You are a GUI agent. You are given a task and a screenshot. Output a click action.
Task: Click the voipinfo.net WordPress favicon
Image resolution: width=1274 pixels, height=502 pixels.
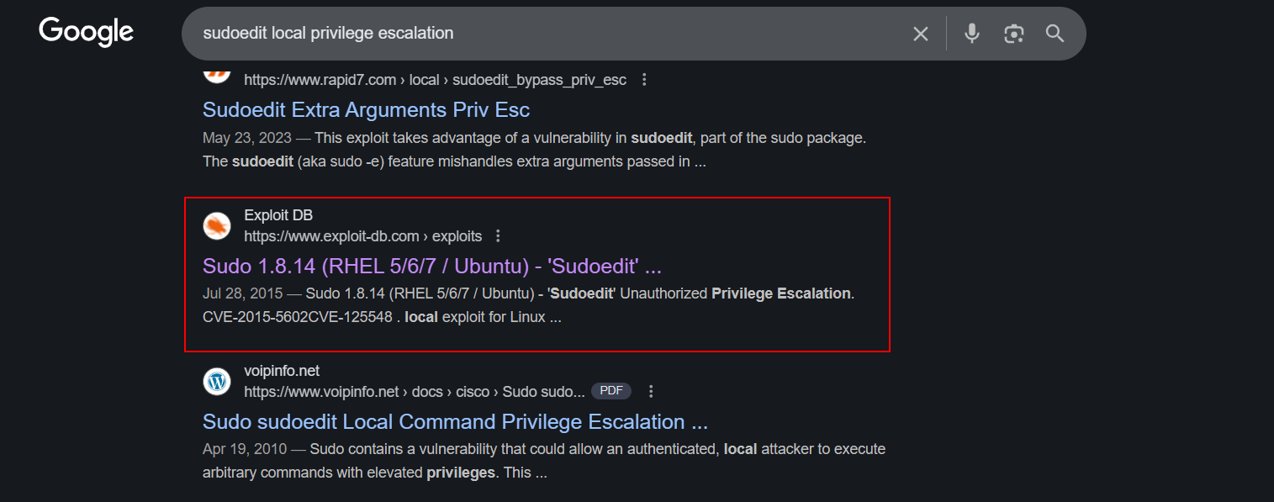click(217, 381)
